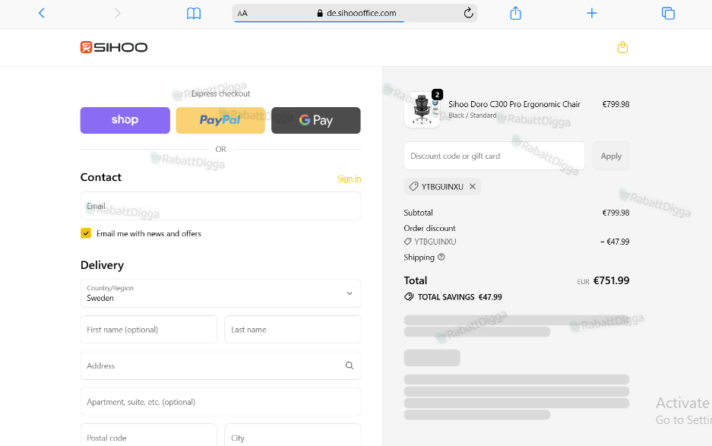Open the yellow shopping bag cart

tap(622, 47)
